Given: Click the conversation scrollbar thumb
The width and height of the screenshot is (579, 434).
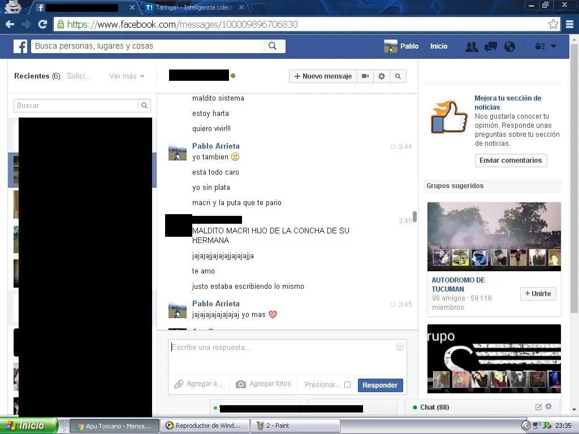Looking at the screenshot, I should pos(414,217).
